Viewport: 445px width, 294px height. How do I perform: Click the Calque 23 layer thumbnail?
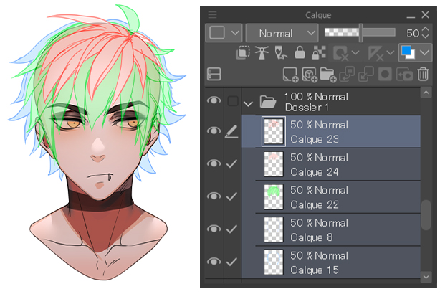(274, 131)
